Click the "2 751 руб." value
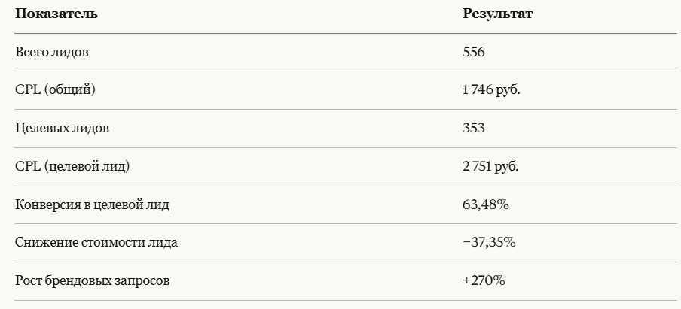 (x=490, y=166)
